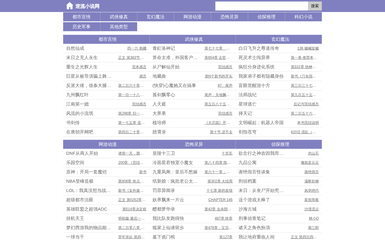This screenshot has height=240, width=385.
Task: Open the novel 九品公寓
Action: point(248,163)
